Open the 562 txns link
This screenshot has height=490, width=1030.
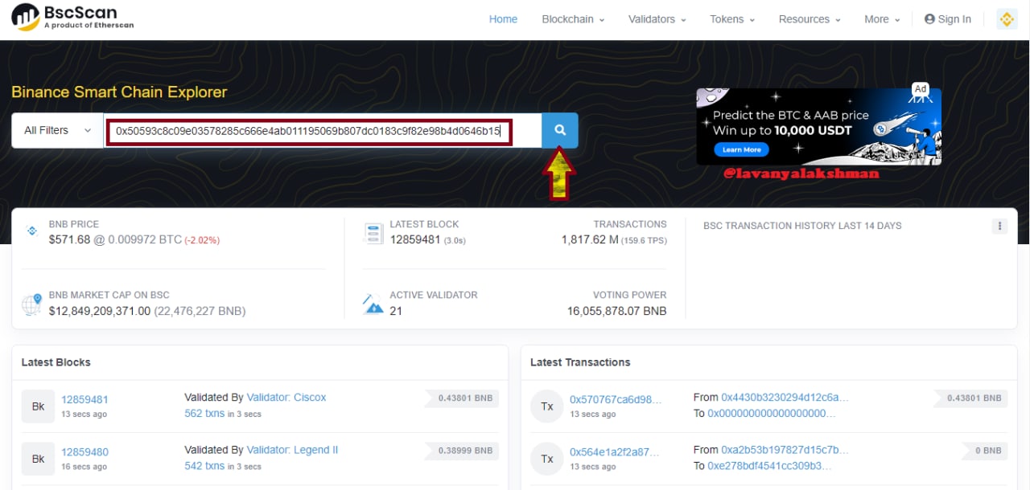(x=204, y=414)
